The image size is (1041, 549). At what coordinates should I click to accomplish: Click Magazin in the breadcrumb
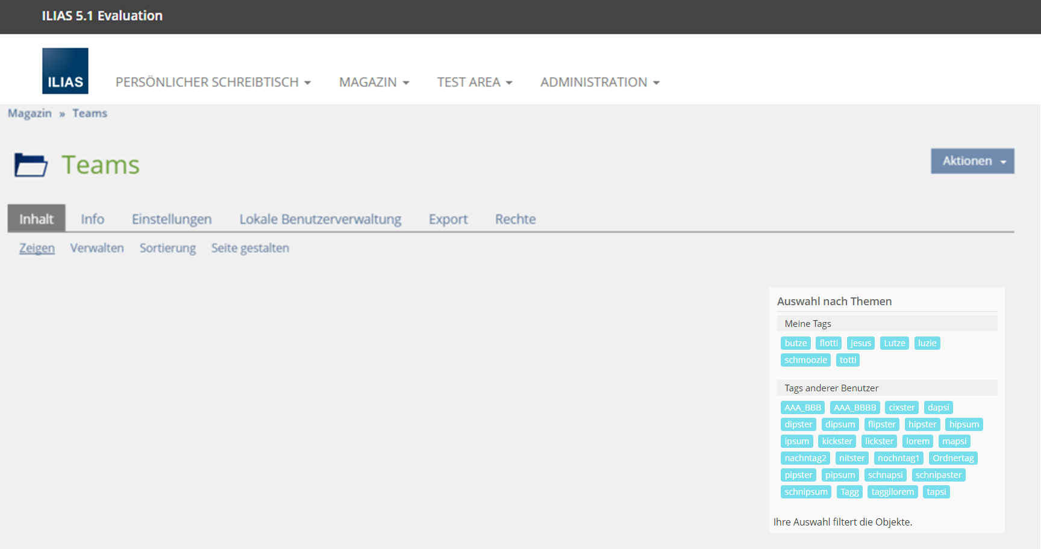coord(30,114)
